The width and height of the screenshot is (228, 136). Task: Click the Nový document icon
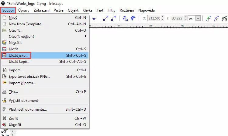pos(5,18)
